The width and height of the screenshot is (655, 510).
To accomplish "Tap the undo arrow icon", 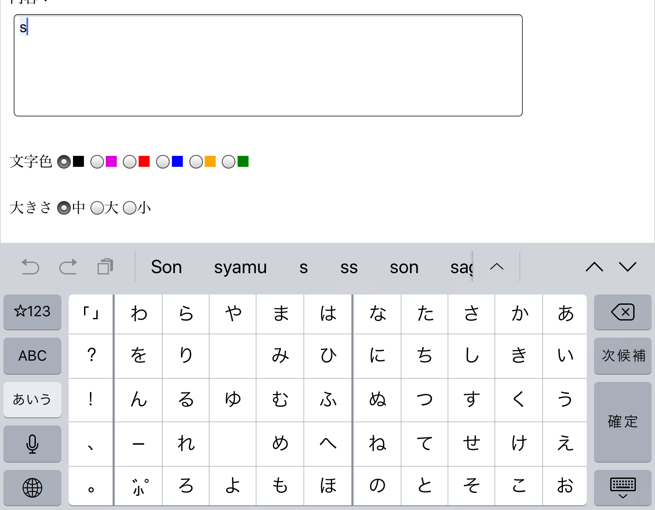I will [x=30, y=267].
